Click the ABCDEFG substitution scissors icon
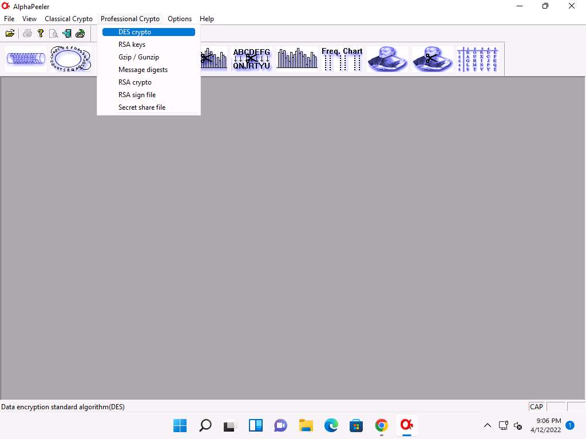 [x=251, y=59]
